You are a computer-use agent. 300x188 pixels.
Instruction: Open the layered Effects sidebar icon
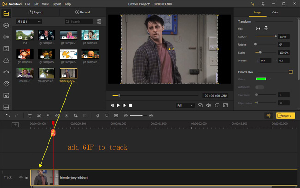coord(6,25)
